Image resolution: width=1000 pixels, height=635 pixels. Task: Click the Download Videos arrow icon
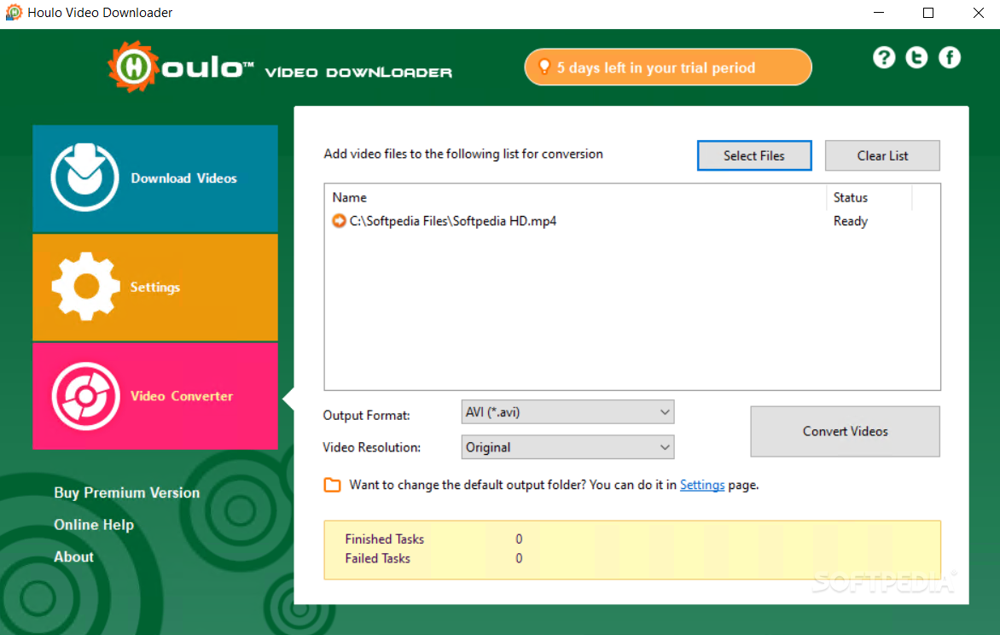tap(84, 178)
